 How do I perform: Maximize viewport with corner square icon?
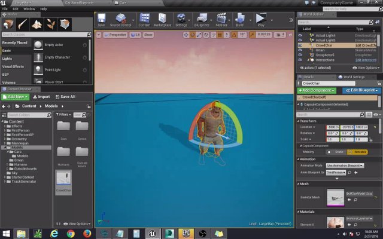290,35
